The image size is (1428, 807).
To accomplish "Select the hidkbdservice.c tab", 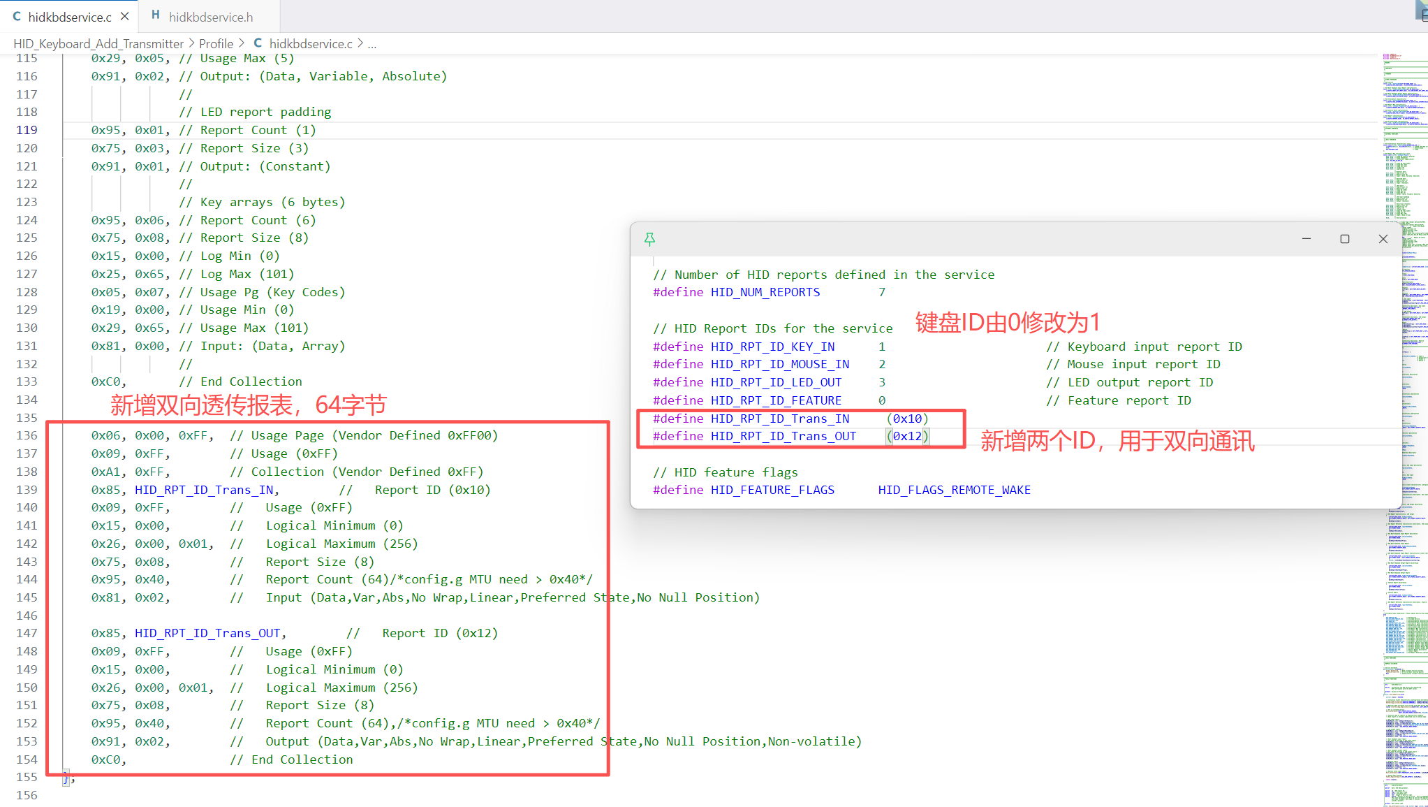I will pyautogui.click(x=69, y=17).
